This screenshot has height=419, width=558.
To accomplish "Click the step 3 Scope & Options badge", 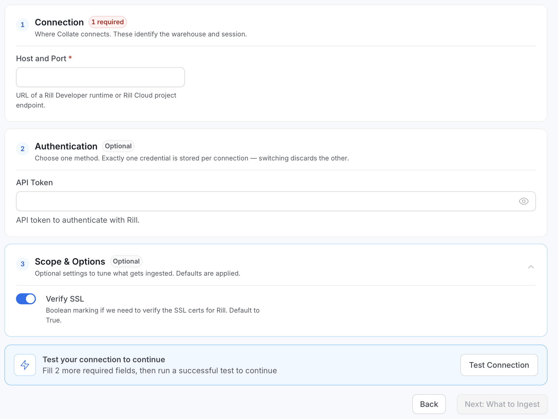I will [23, 264].
